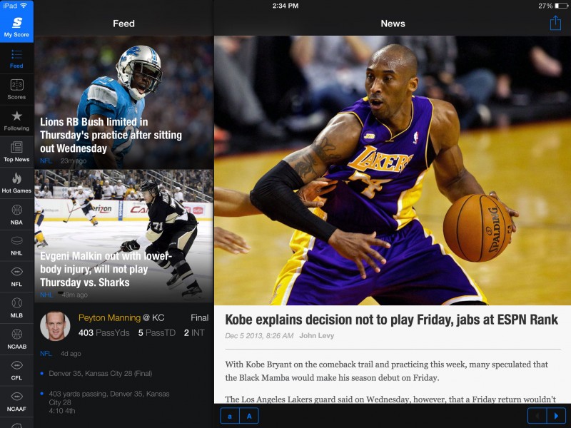Viewport: 571px width, 428px height.
Task: Tap NFL tag under Lions story
Action: tap(46, 161)
